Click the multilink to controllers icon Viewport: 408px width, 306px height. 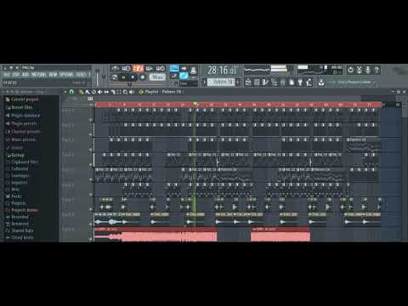193,71
